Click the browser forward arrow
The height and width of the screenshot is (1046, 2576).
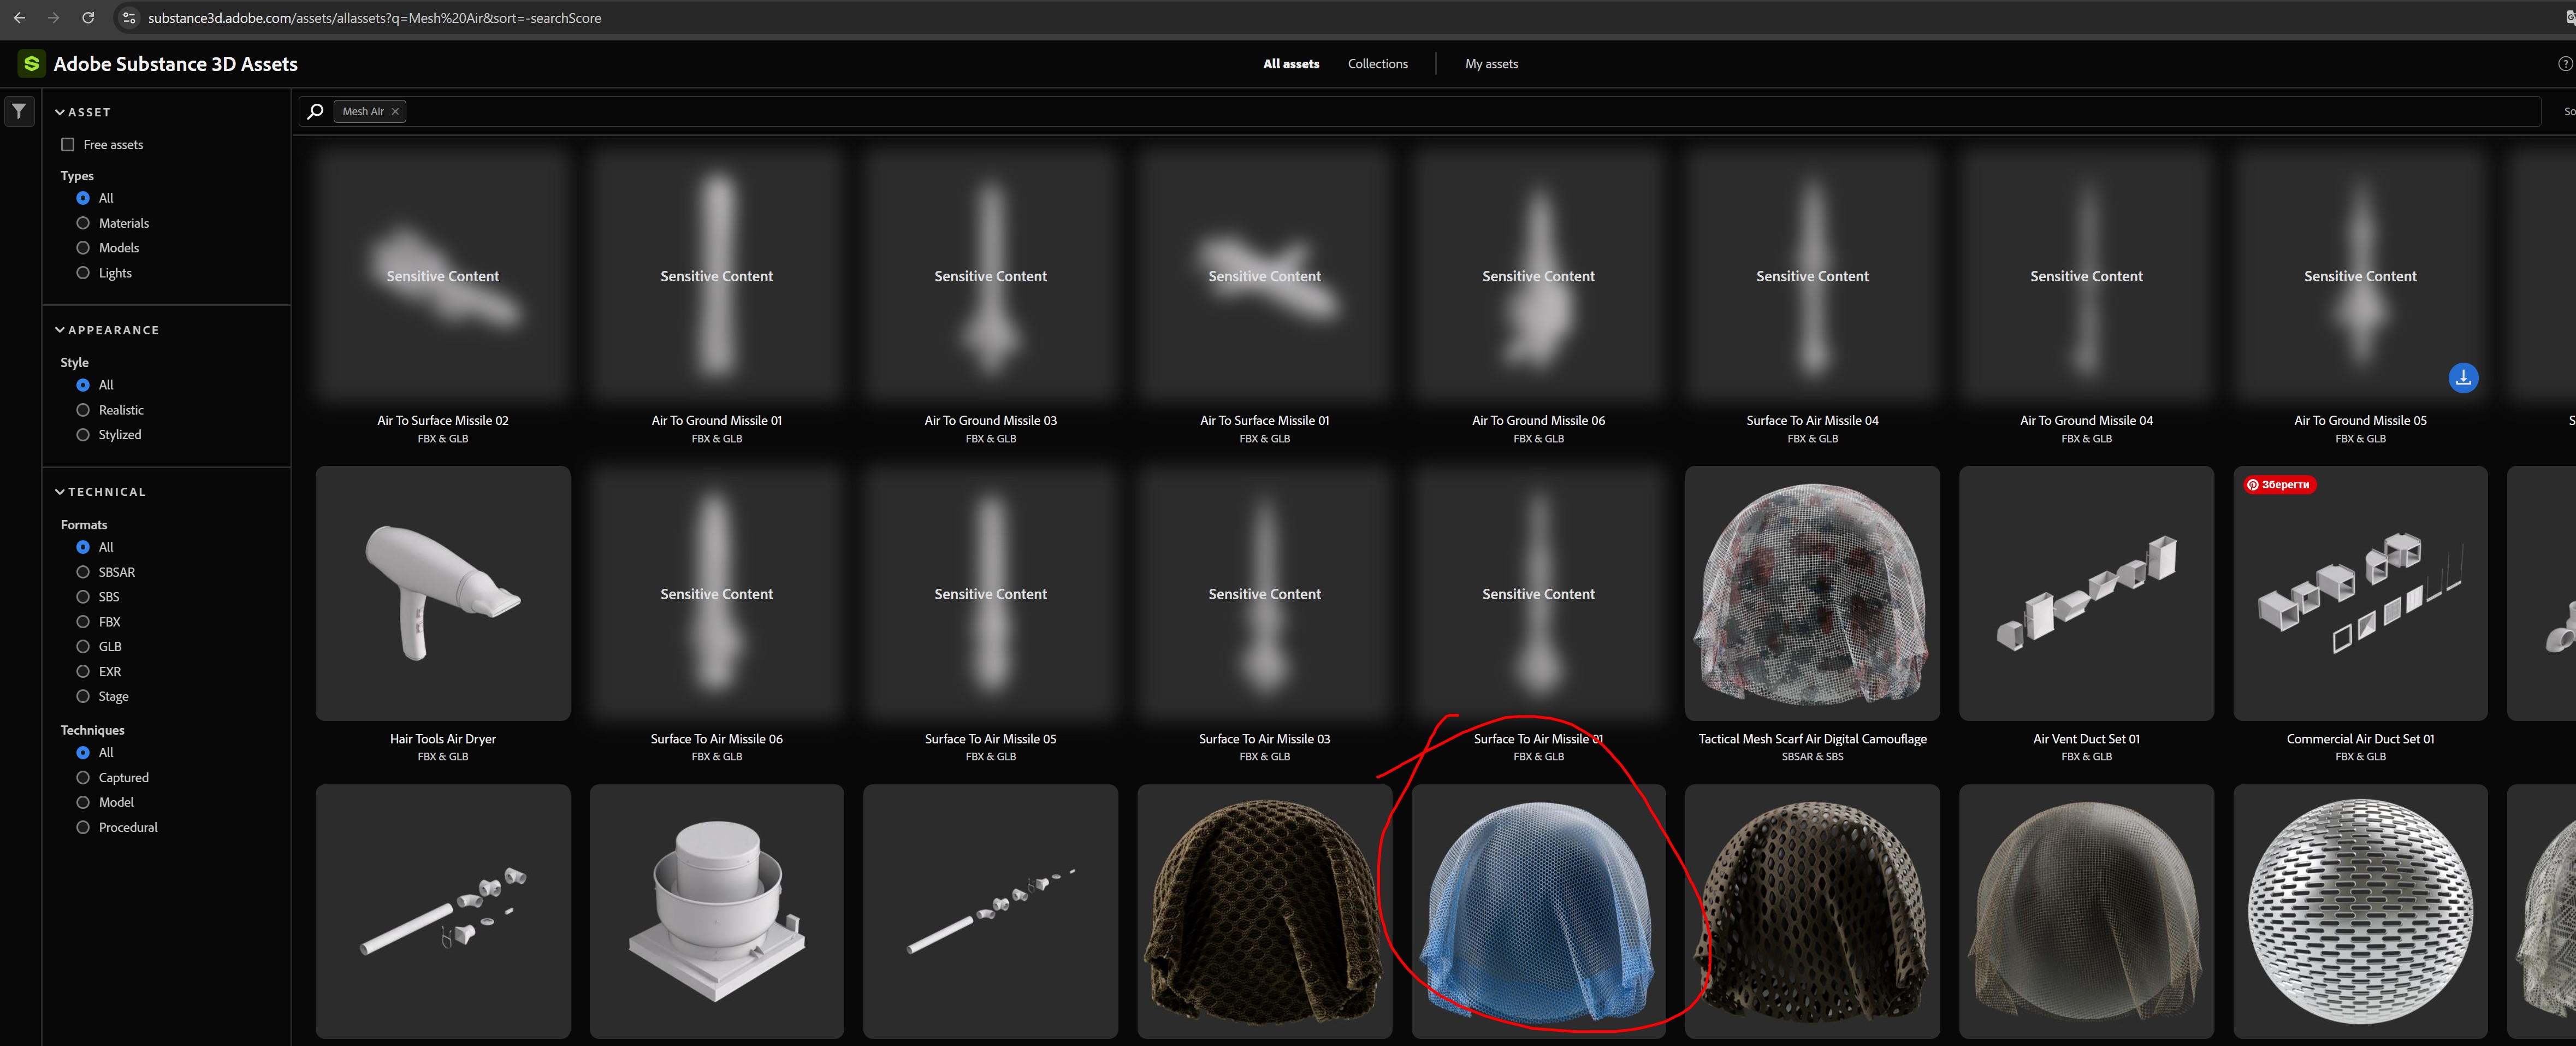coord(53,18)
